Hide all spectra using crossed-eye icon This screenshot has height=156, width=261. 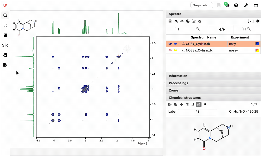pos(176,21)
